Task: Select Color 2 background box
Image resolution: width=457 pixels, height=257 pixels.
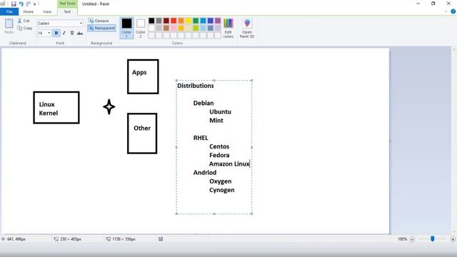Action: 141,28
